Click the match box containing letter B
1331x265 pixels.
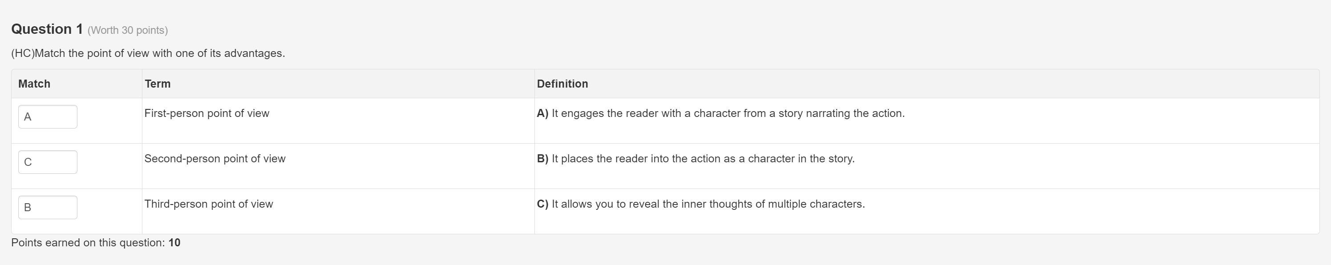48,207
